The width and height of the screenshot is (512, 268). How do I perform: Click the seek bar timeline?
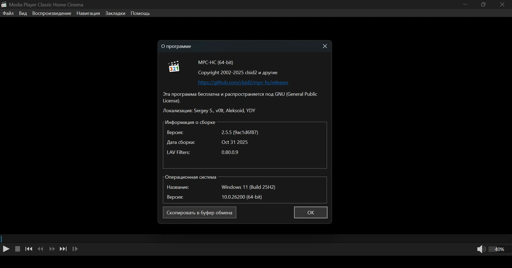256,239
